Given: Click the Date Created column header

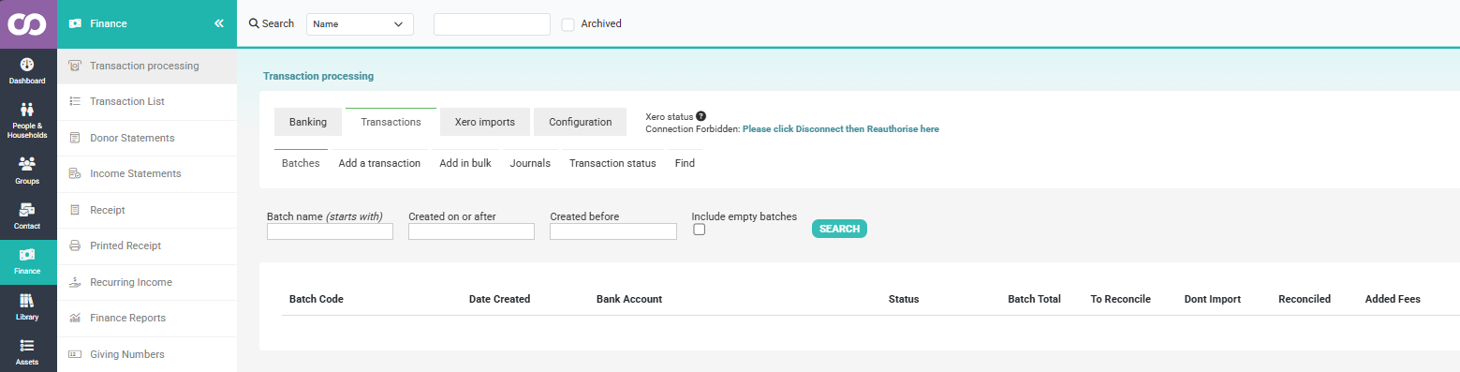Looking at the screenshot, I should point(500,300).
